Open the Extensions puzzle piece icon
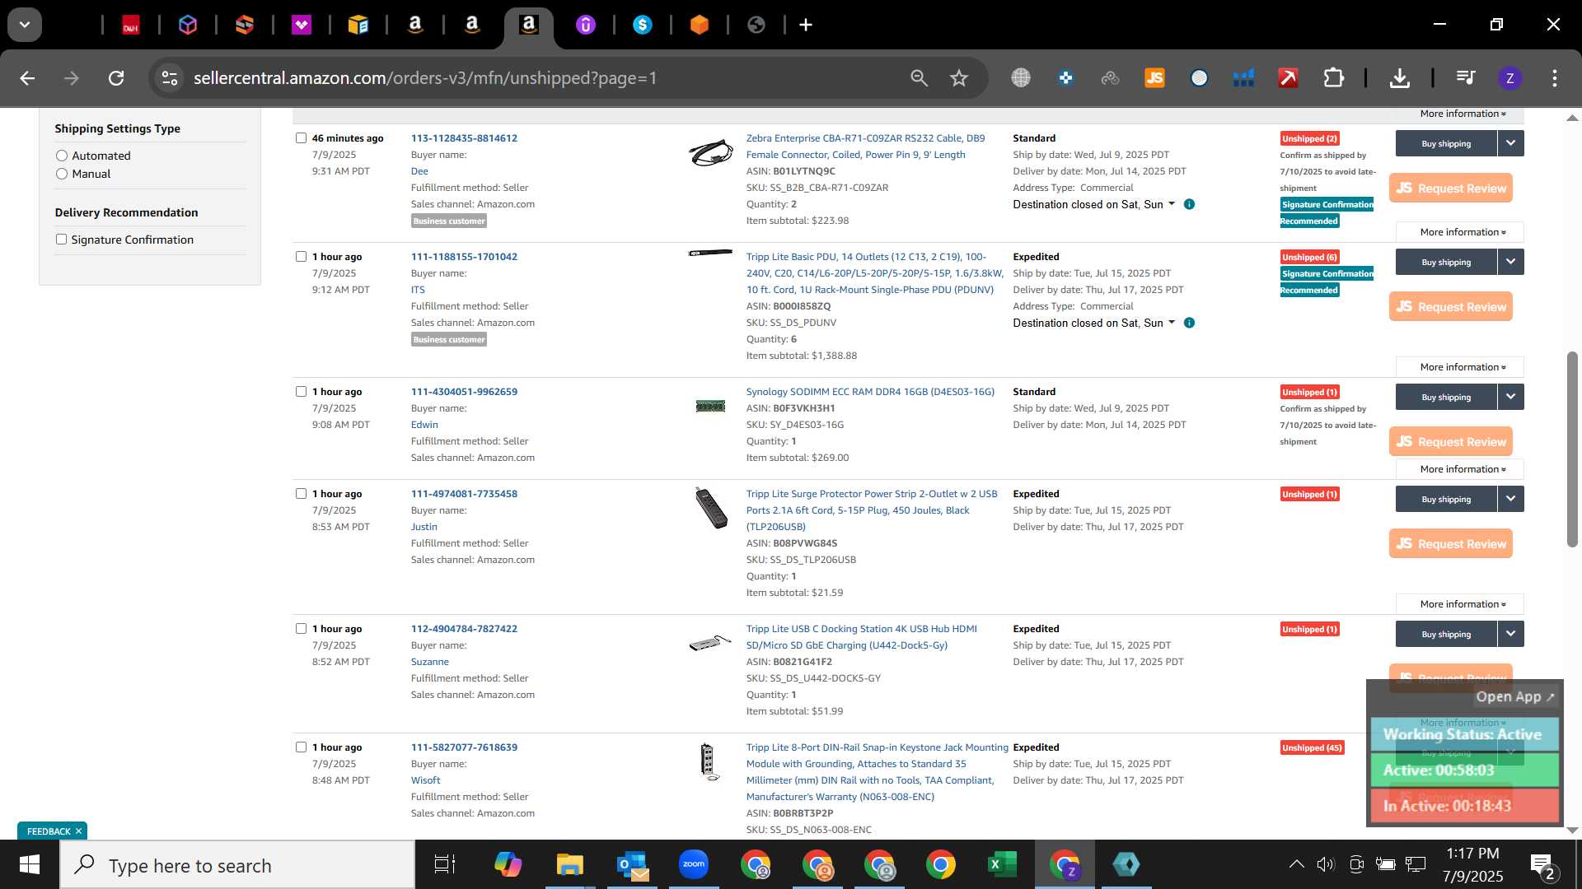Viewport: 1582px width, 889px height. tap(1333, 78)
